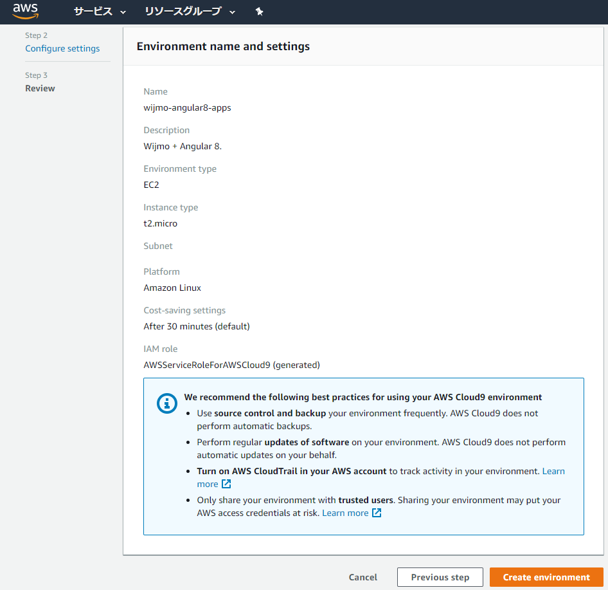Click the Platform field label
This screenshot has width=608, height=590.
(x=162, y=272)
